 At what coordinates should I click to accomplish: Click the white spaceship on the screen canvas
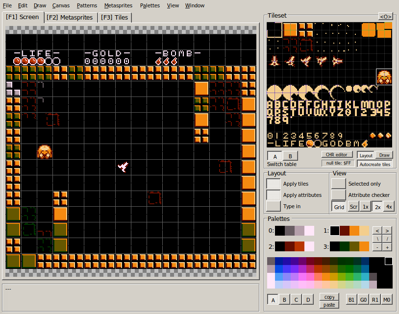click(123, 167)
